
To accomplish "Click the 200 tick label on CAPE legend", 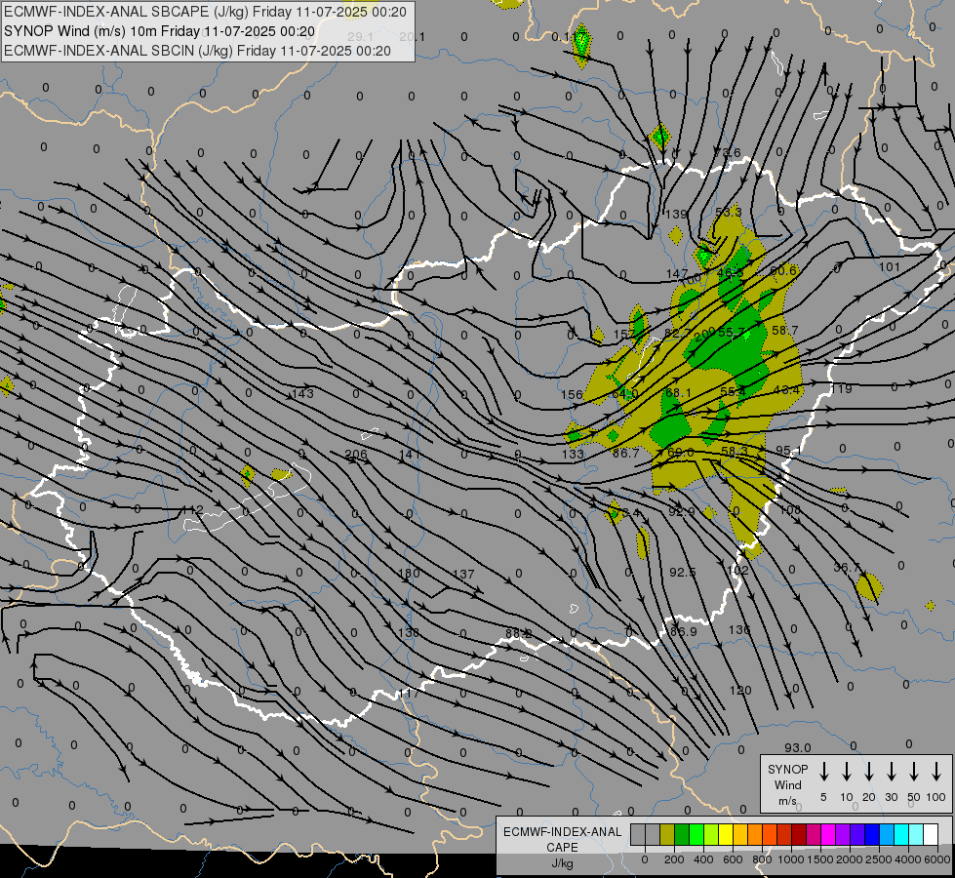I will 674,859.
